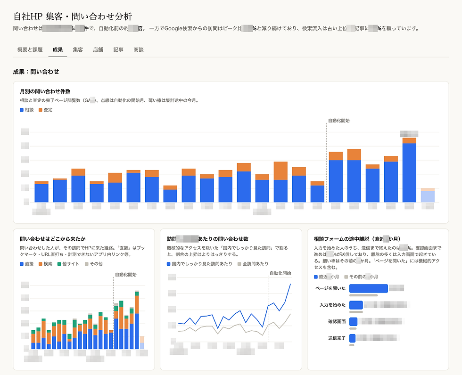Click the 成果：問い合わせ section heading
Viewport: 462px width, 375px height.
point(36,72)
